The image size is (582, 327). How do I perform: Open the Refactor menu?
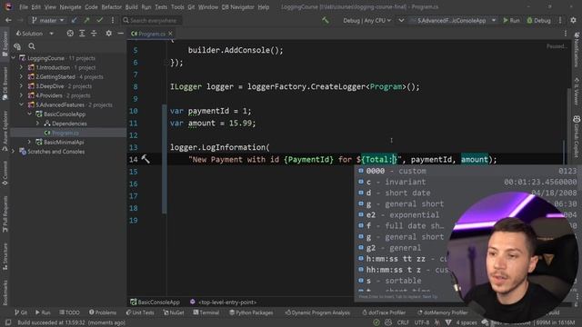(x=111, y=7)
